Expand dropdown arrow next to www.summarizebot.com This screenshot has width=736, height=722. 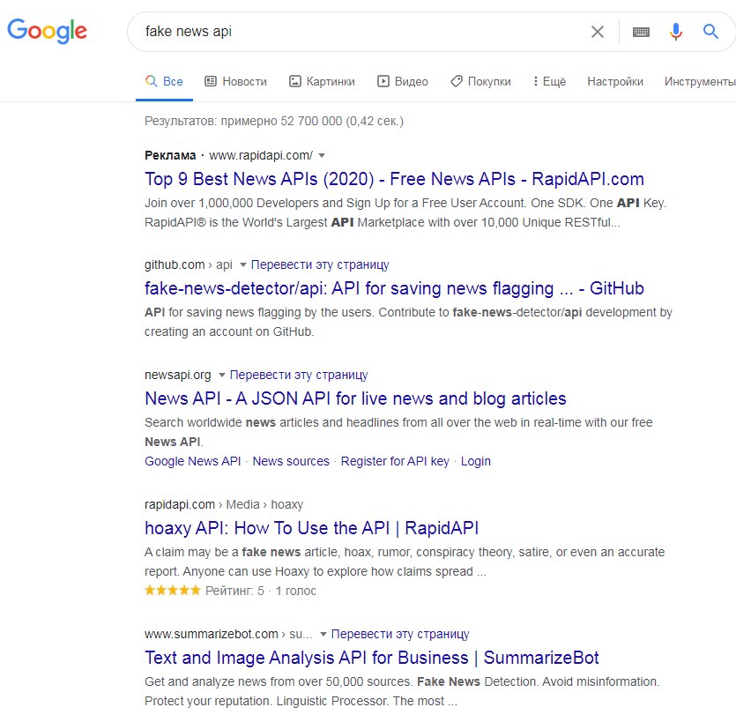(x=323, y=634)
